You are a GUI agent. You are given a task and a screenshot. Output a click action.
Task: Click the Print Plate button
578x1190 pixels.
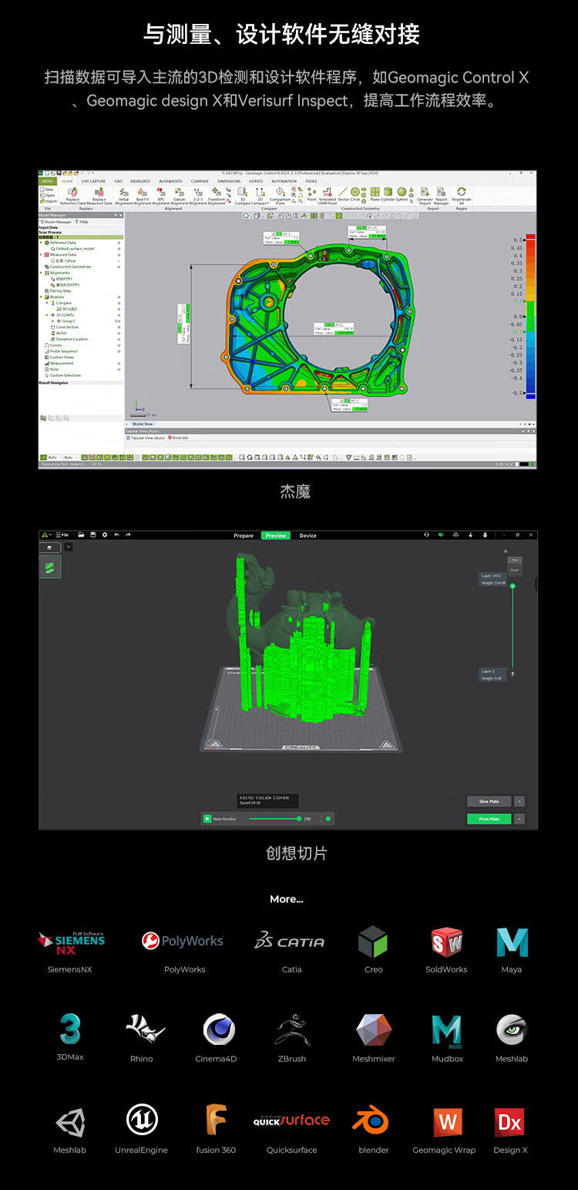(x=489, y=819)
